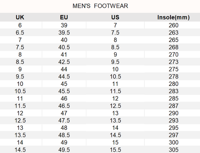
Task: Select US size 8.5 cell
Action: point(115,47)
